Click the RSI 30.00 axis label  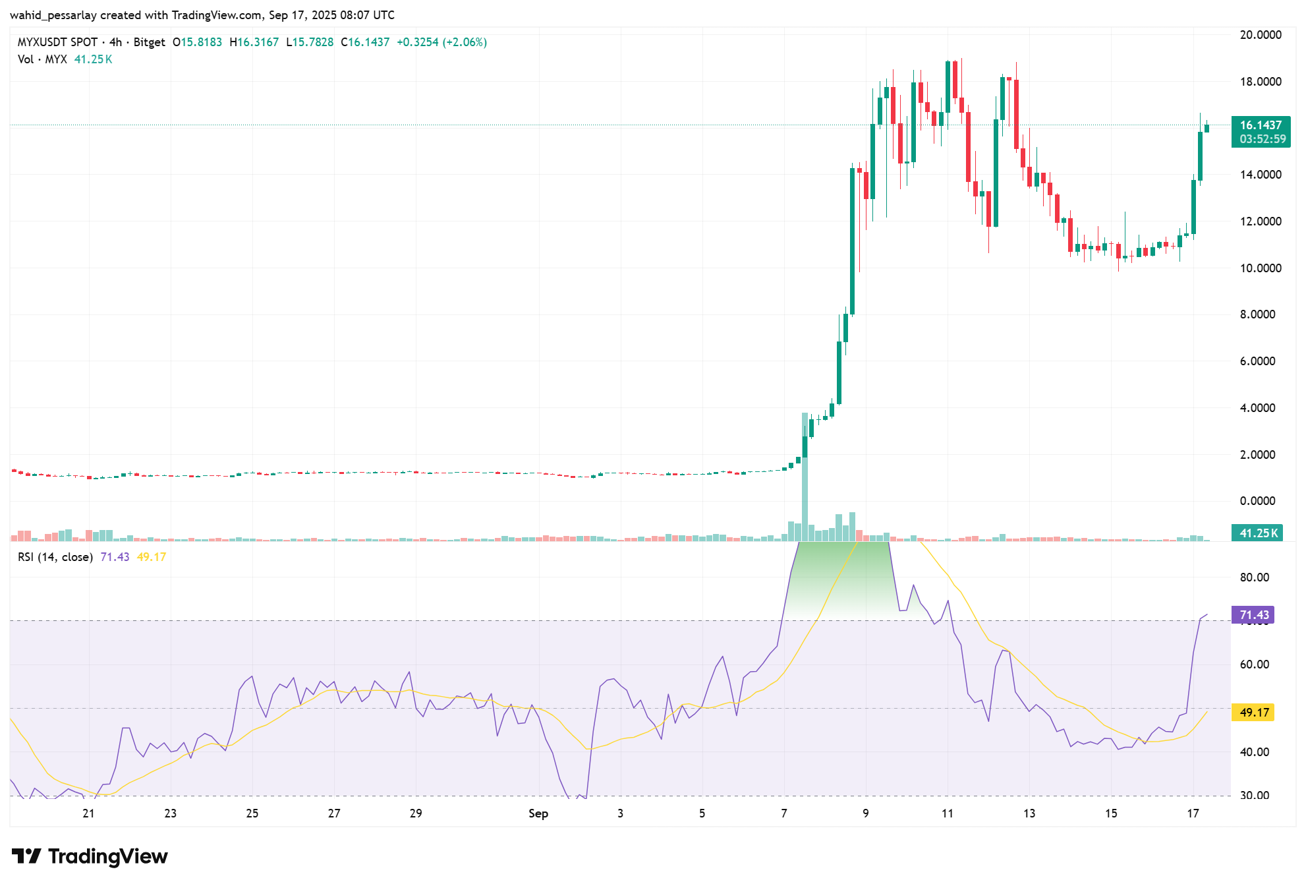(1254, 795)
